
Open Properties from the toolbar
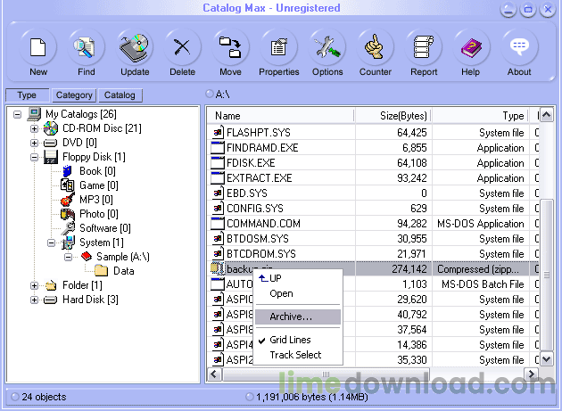(278, 47)
